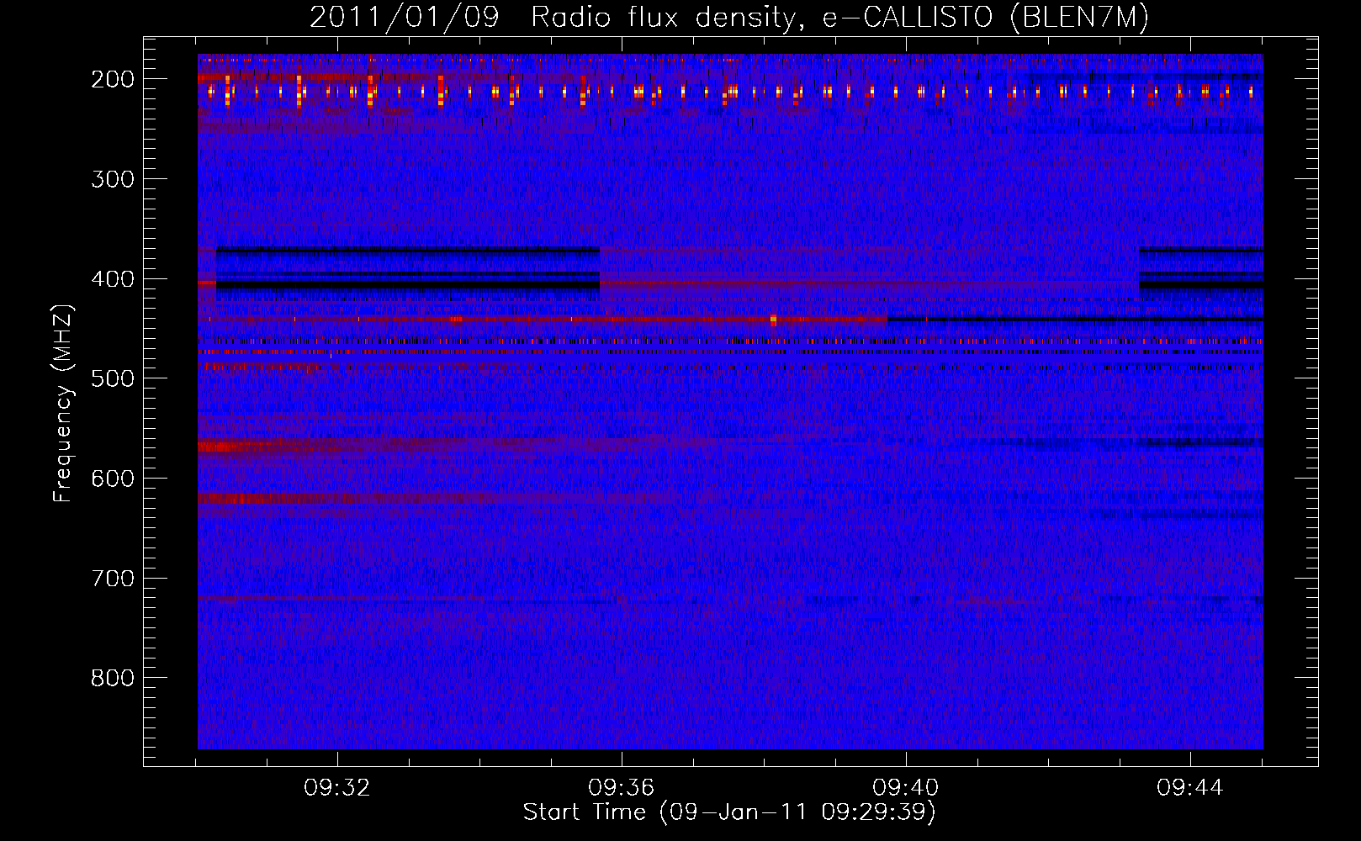Click the 500 frequency tick label

coord(113,378)
